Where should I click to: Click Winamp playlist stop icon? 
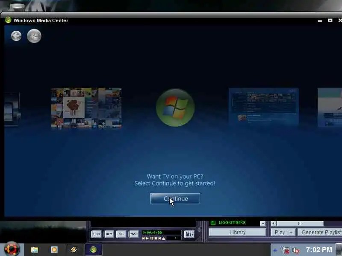coord(156,239)
